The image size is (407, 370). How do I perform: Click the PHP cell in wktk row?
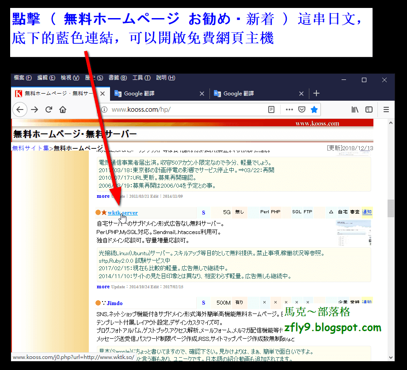(276, 212)
